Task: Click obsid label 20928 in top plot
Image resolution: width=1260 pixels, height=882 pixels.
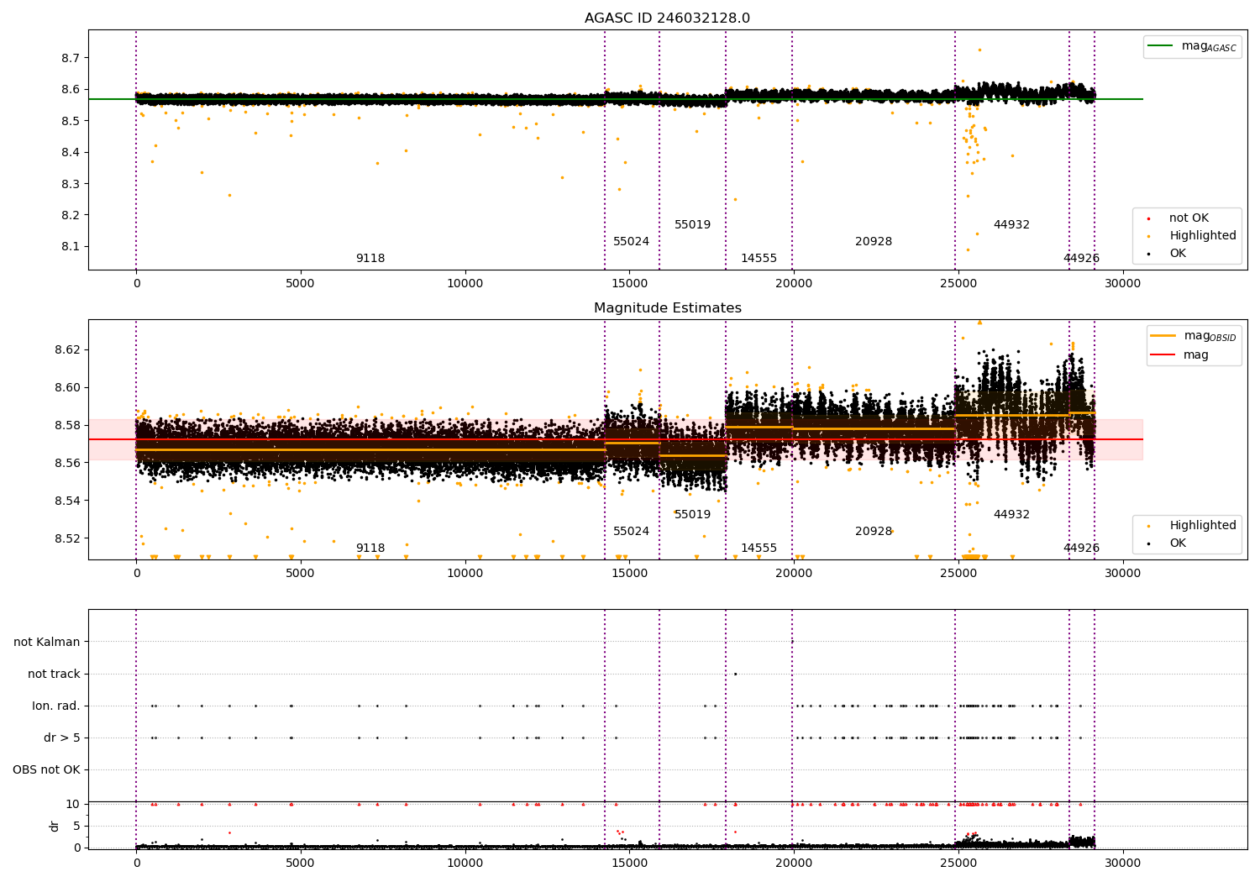Action: (874, 242)
